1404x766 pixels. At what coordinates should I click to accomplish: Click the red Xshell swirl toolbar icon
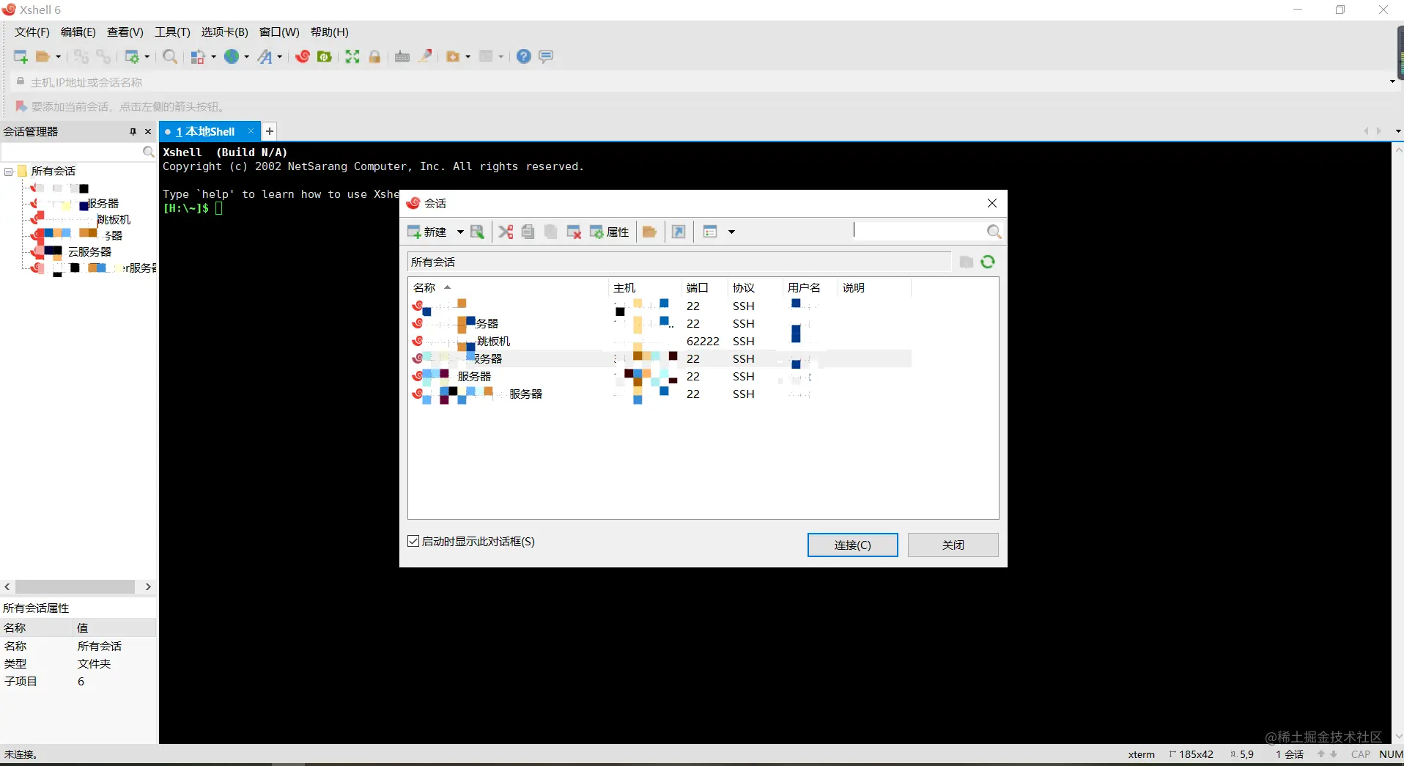303,56
